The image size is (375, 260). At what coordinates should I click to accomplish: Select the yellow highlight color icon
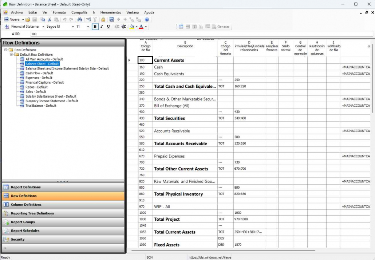click(132, 26)
